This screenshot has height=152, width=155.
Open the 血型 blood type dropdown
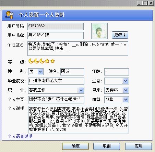click(x=126, y=100)
